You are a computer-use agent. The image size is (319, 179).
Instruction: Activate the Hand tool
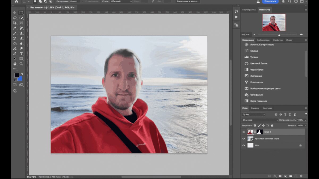click(15, 64)
